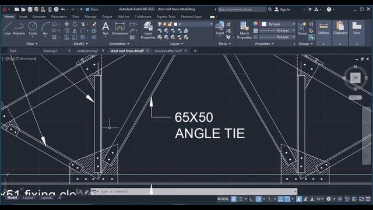Click the Erase tool icon
Screen dimensions: 373x210
[x=94, y=24]
